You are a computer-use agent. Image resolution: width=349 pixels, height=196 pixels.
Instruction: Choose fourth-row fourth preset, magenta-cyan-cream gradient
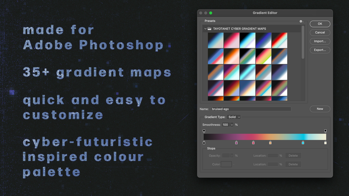click(x=264, y=88)
